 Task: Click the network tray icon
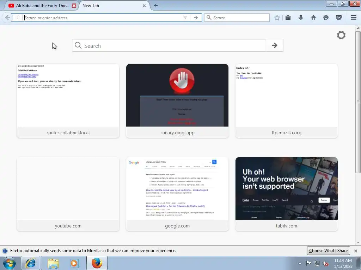tap(317, 263)
